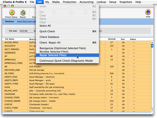Viewport: 157px width, 118px height.
Task: Select the ADDRESSES file row
Action: 77,53
